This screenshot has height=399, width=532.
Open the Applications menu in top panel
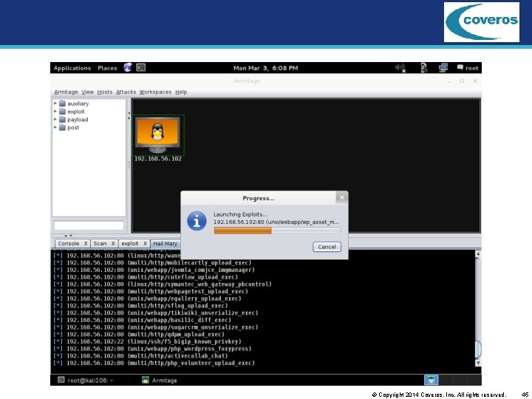(x=72, y=68)
